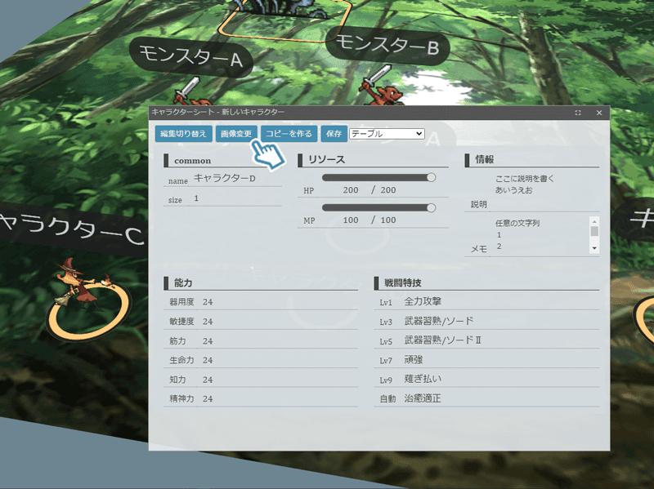Click the コピーを作る button
654x489 pixels.
(289, 134)
